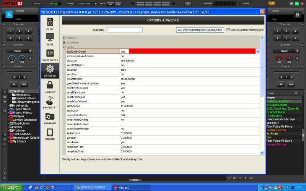Screen dimensions: 306x191
Task: Open the Lizenzen padlock section
Action: [x=50, y=86]
